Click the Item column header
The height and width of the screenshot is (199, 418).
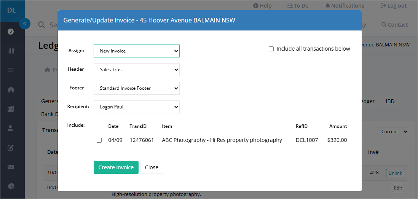point(167,126)
